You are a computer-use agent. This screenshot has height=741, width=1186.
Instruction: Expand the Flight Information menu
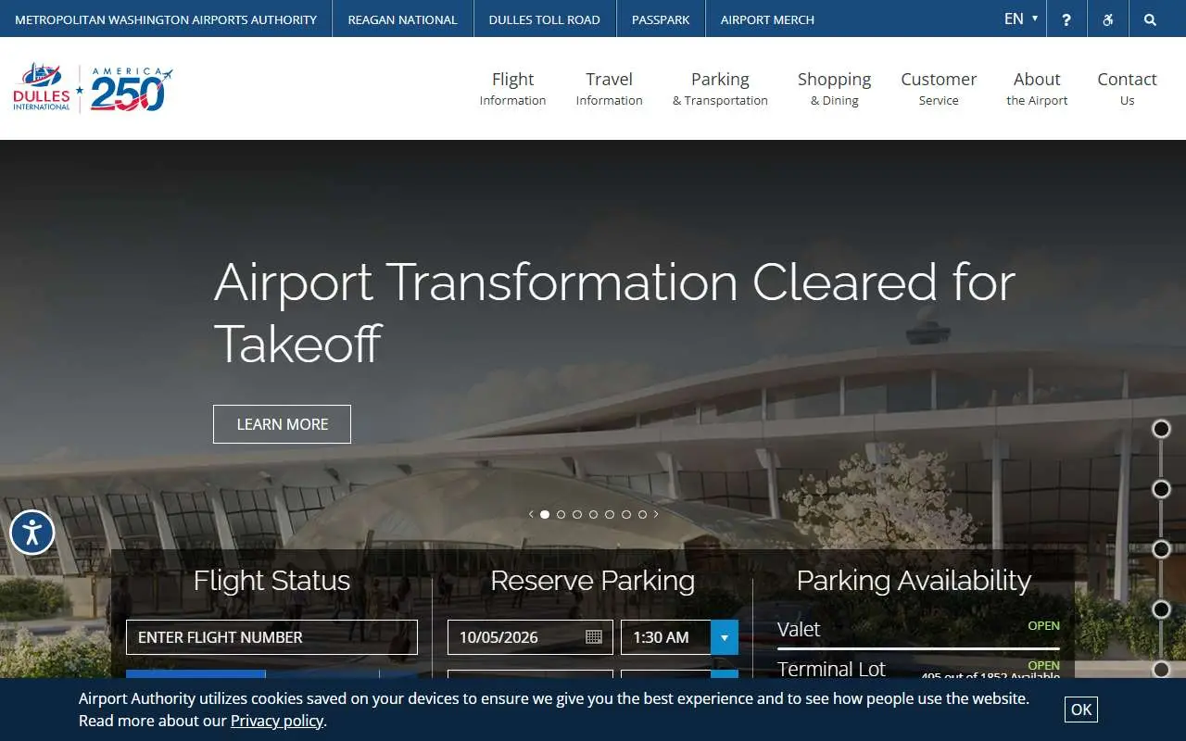[512, 89]
